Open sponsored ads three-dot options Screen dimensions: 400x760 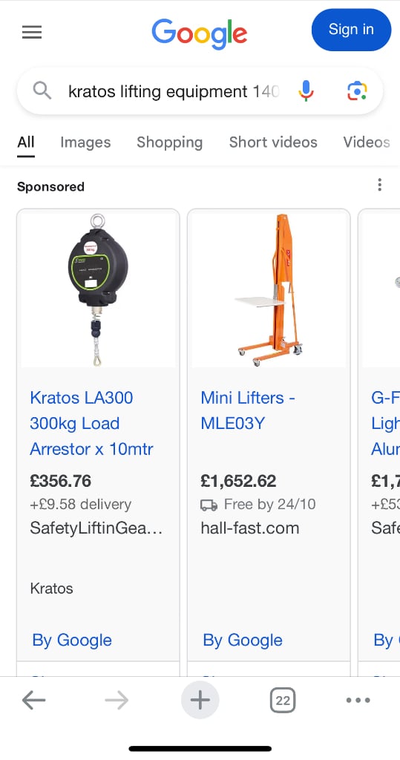tap(380, 185)
